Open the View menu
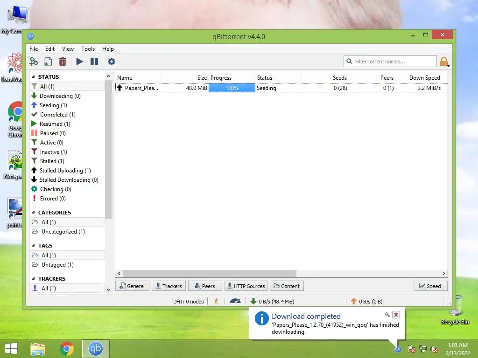Image resolution: width=478 pixels, height=358 pixels. 68,48
